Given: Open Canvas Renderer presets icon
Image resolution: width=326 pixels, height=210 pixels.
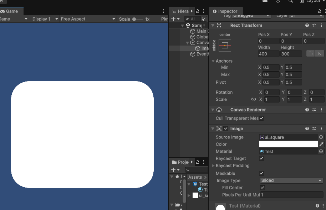Looking at the screenshot, I should click(x=314, y=110).
